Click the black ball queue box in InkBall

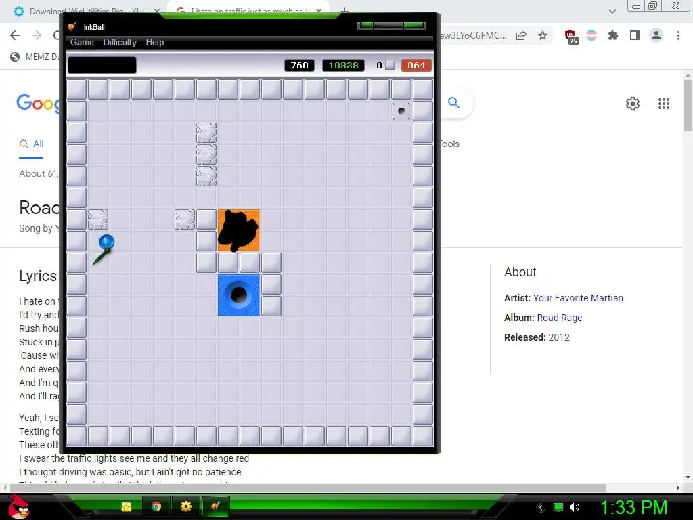coord(102,65)
